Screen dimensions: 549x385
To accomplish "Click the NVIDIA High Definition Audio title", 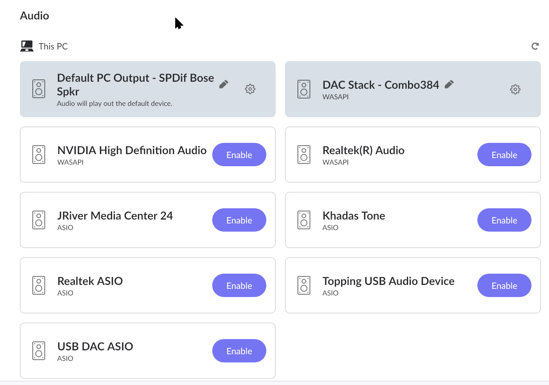I will tap(132, 150).
